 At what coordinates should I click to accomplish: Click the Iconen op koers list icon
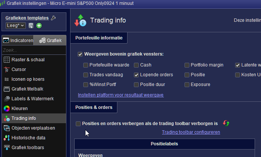click(x=7, y=79)
